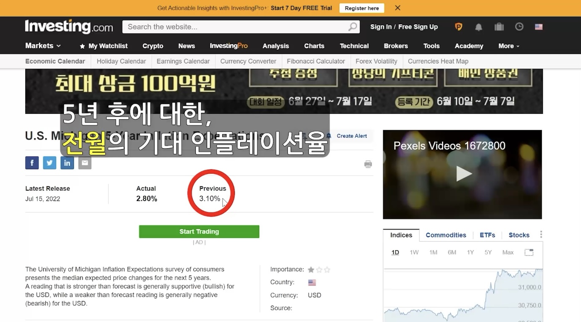Screen dimensions: 581x322
Task: Set chart range to 1M
Action: pyautogui.click(x=433, y=252)
